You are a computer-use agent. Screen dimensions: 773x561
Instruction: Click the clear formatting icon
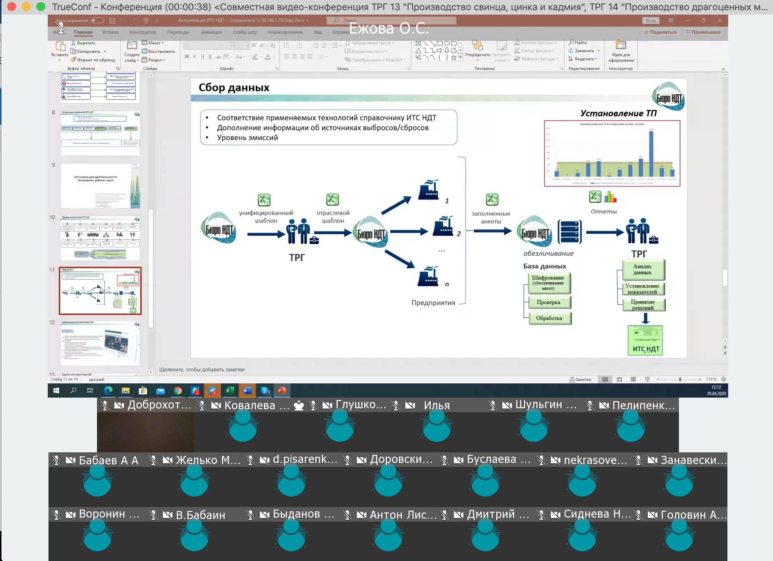tap(273, 45)
